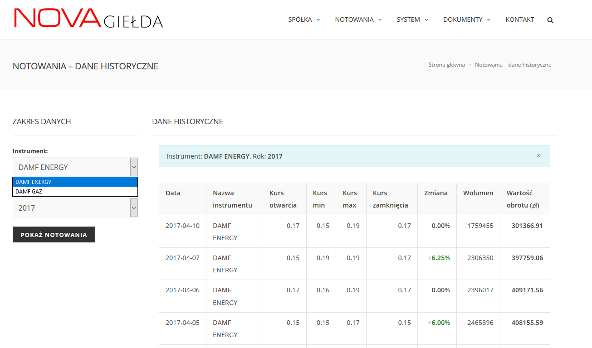Dismiss the instrument info alert
This screenshot has width=592, height=348.
pos(538,156)
